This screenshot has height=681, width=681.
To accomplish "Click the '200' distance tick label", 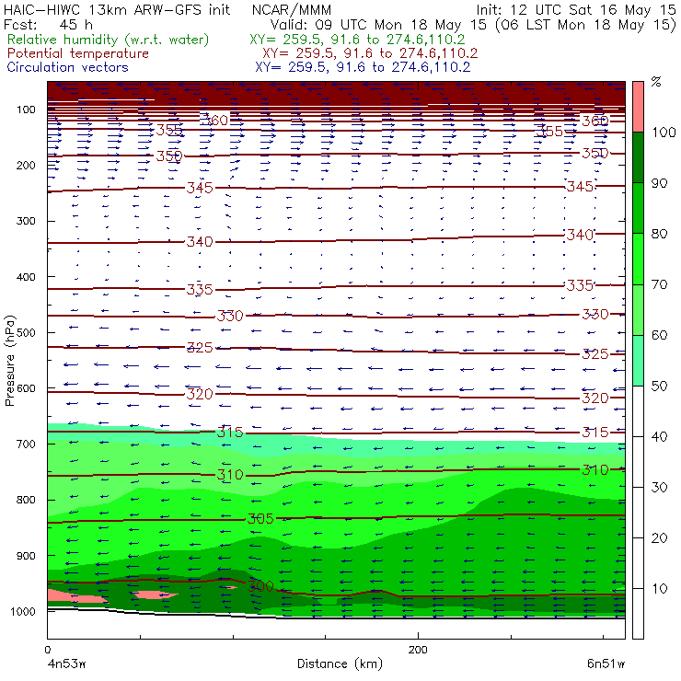I will point(418,650).
